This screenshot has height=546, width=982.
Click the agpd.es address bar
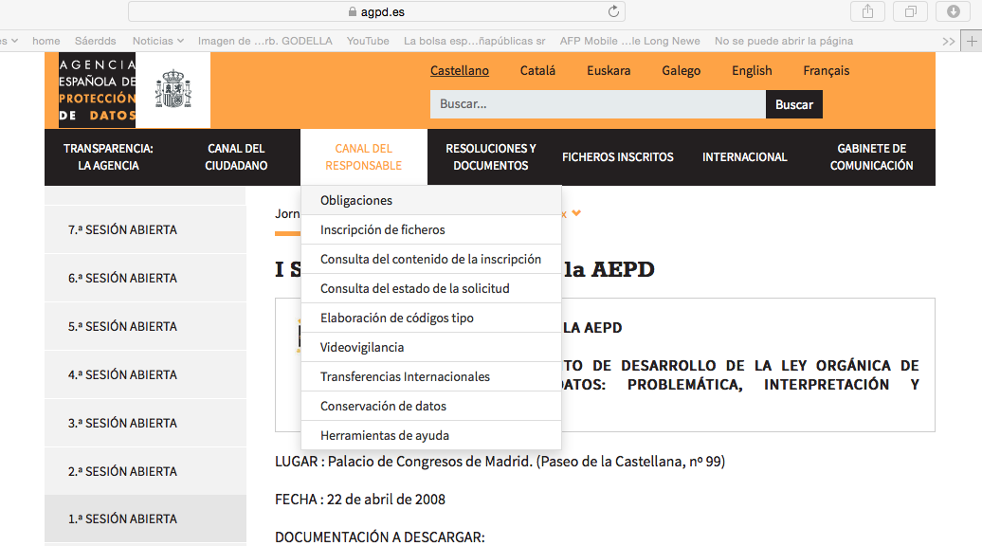[x=376, y=11]
